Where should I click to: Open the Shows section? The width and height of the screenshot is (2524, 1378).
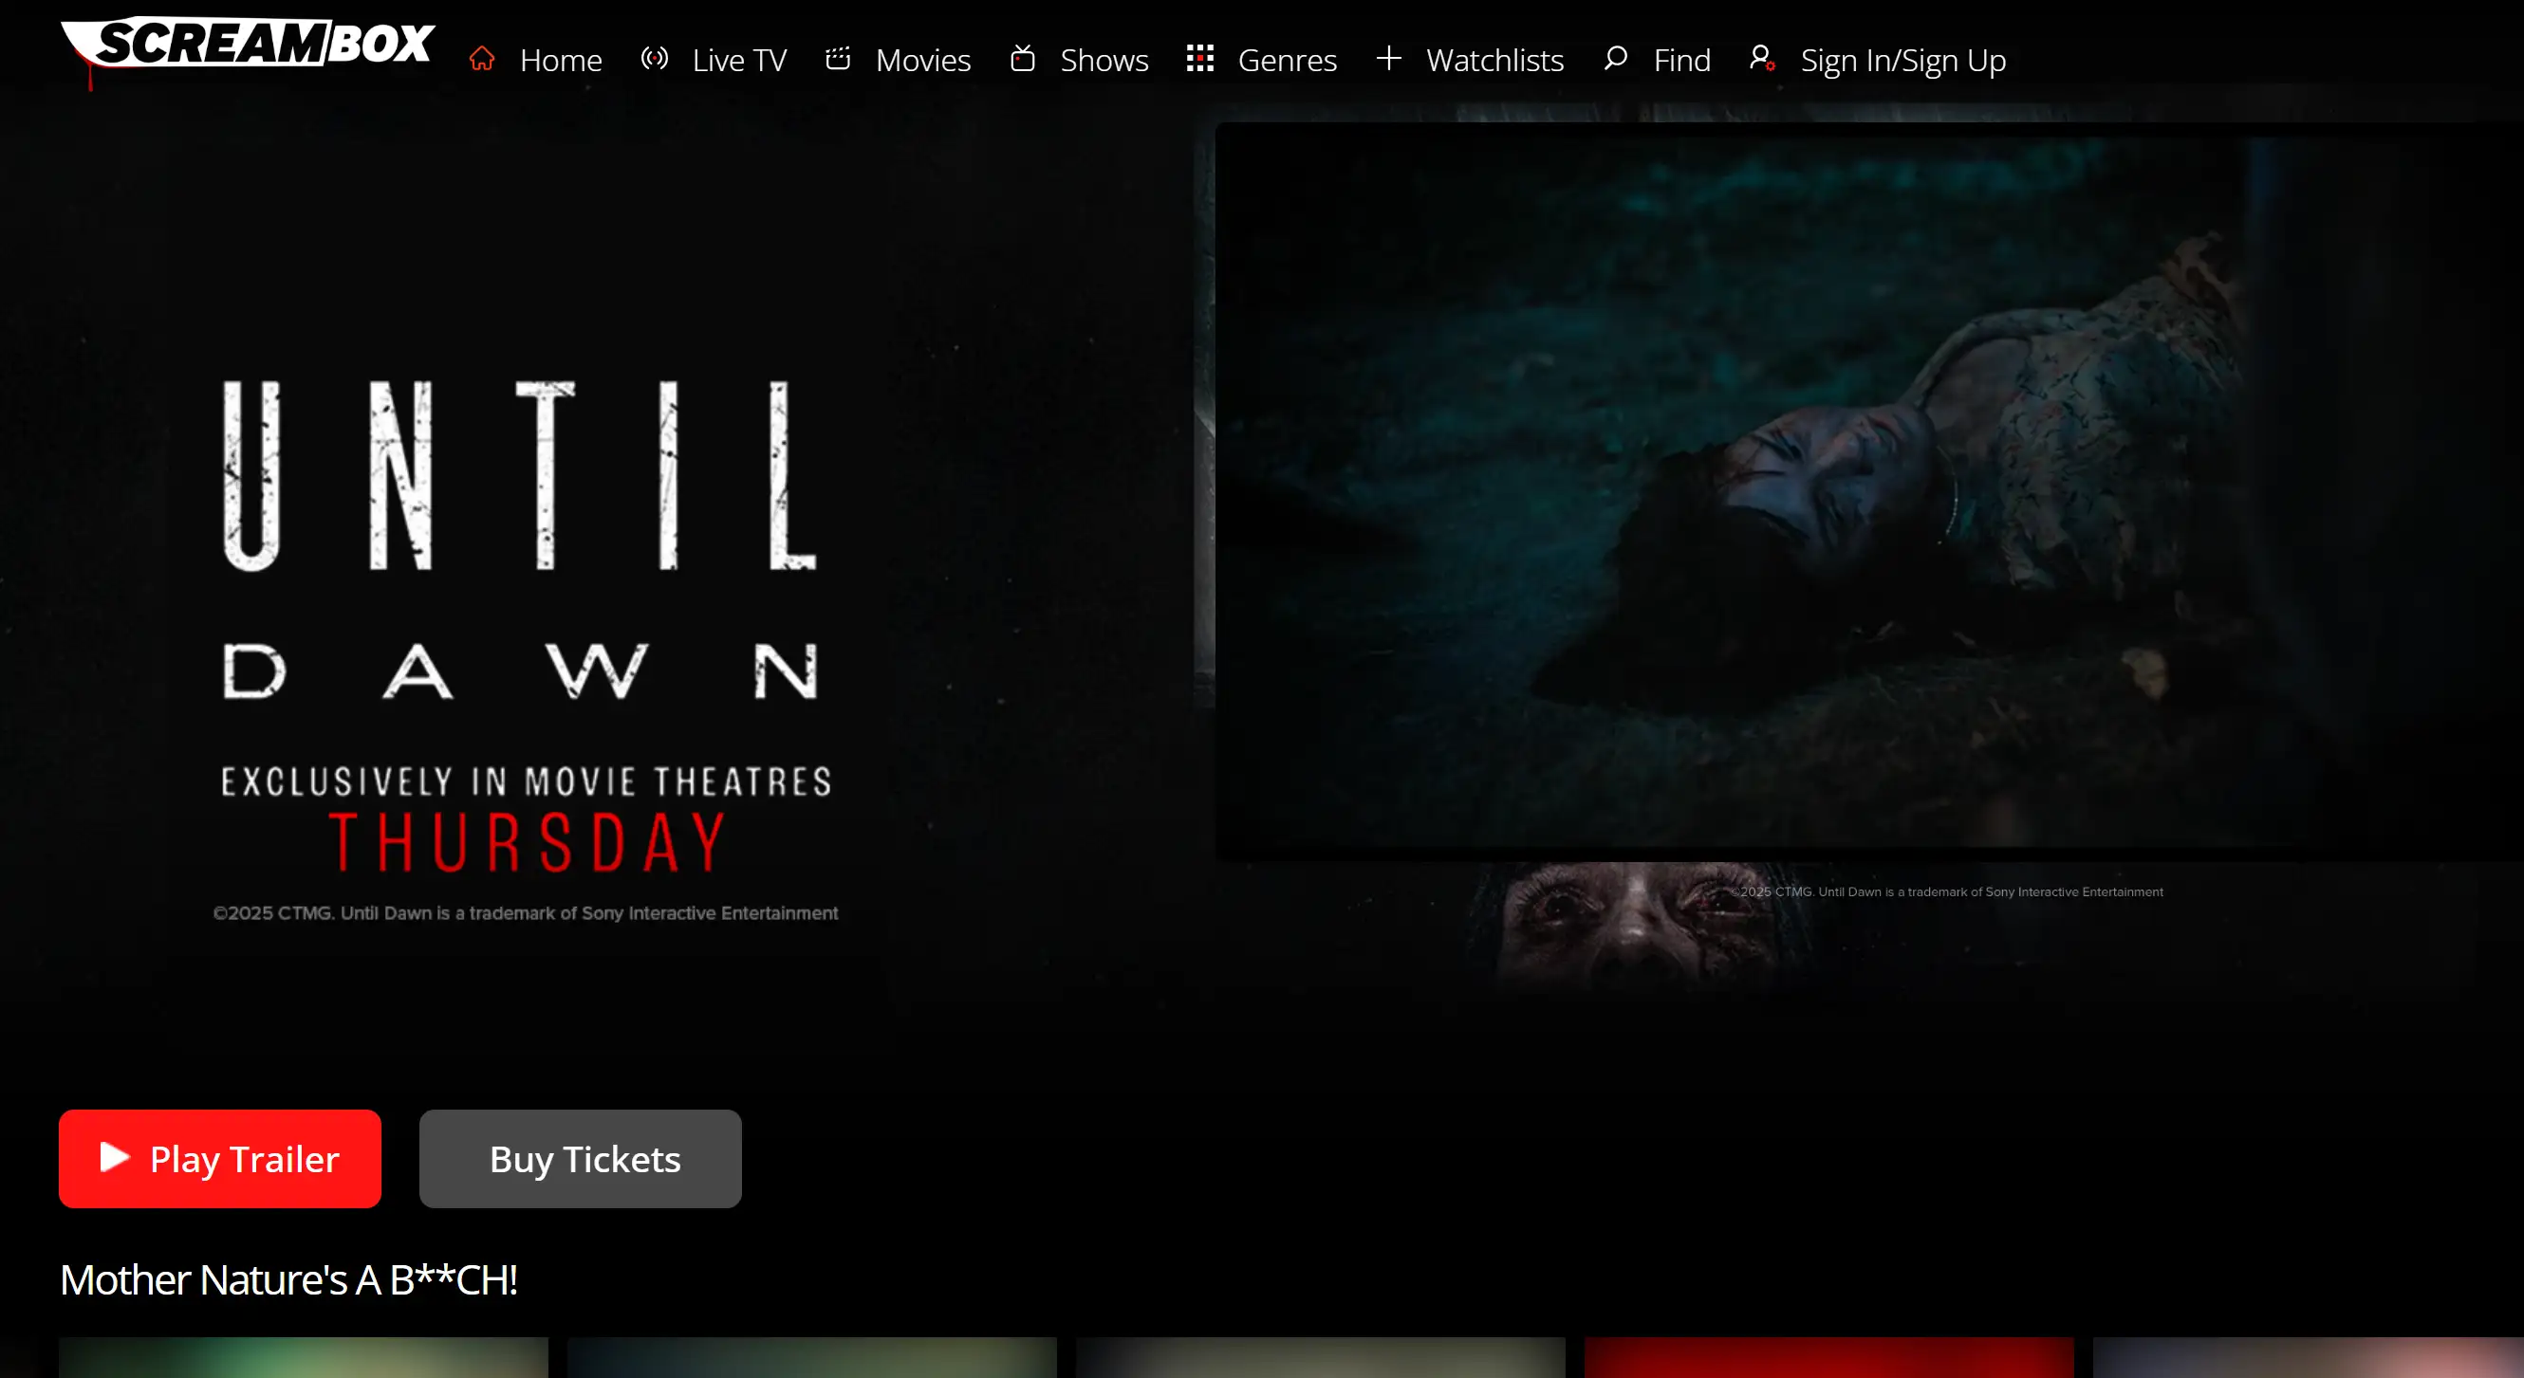point(1104,60)
